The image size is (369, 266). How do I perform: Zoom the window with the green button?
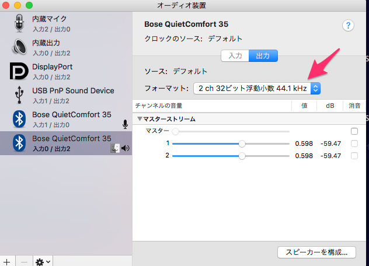29,5
